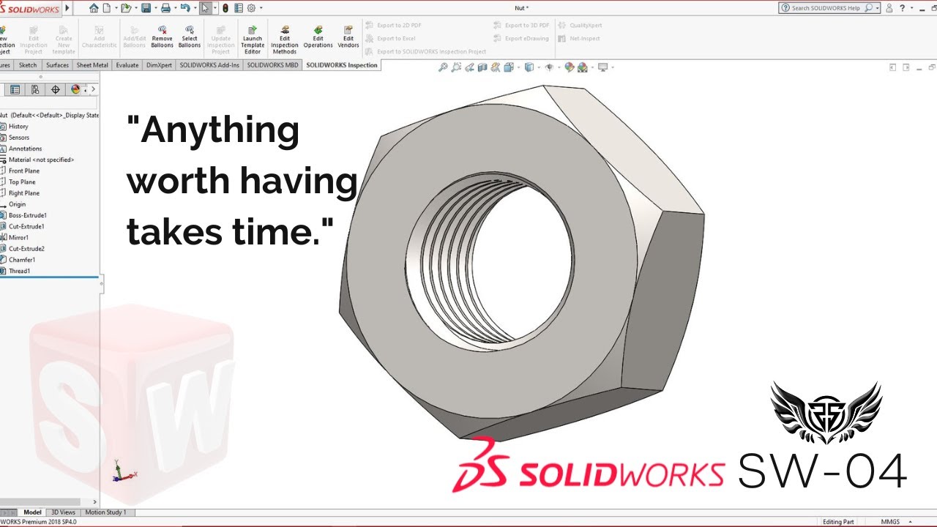This screenshot has width=937, height=527.
Task: Open File Properties list icon
Action: click(x=239, y=8)
